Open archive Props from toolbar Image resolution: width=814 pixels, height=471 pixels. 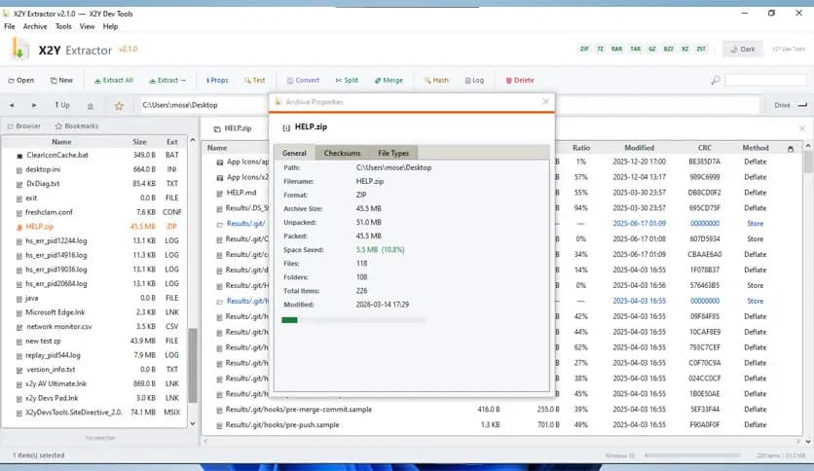pos(217,81)
